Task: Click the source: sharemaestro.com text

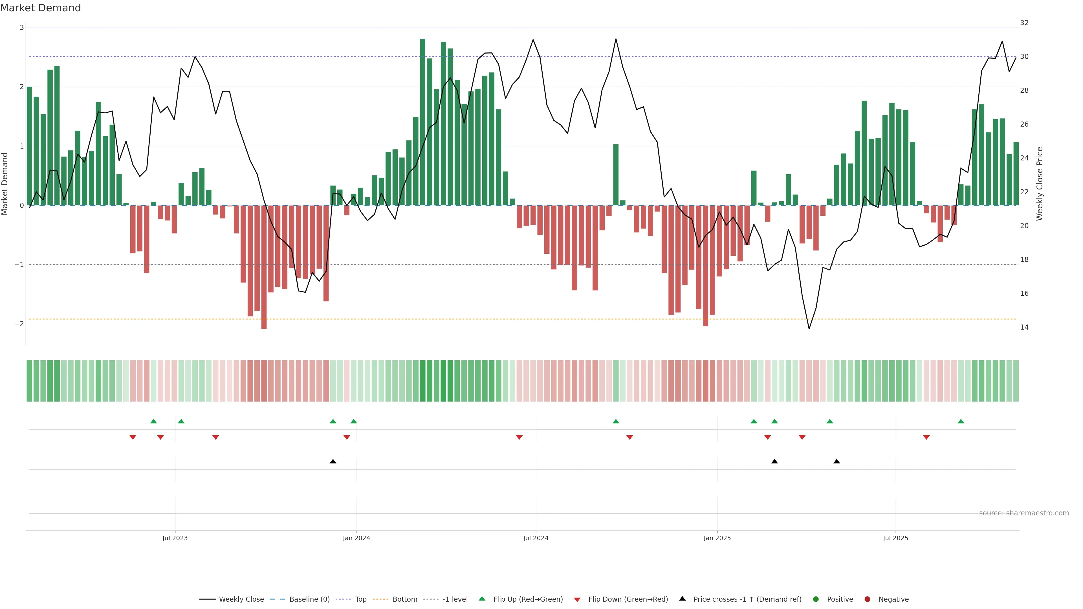Action: pos(1024,513)
